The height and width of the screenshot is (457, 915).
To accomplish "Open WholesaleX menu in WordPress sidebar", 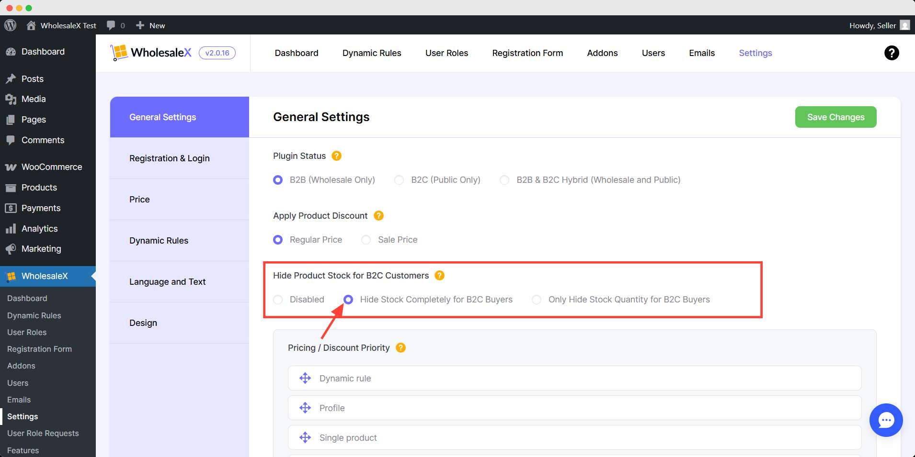I will tap(48, 276).
